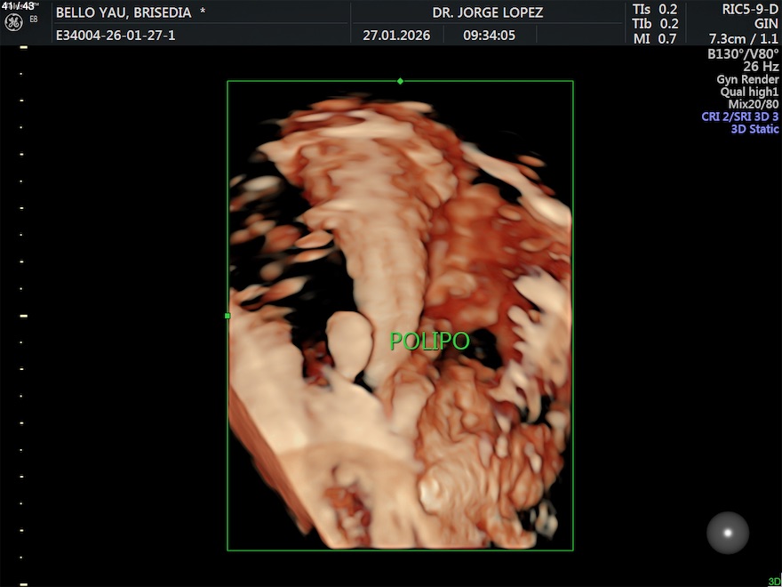Screen dimensions: 782x587
Task: Click the green square handle on box's left edge
Action: [227, 316]
